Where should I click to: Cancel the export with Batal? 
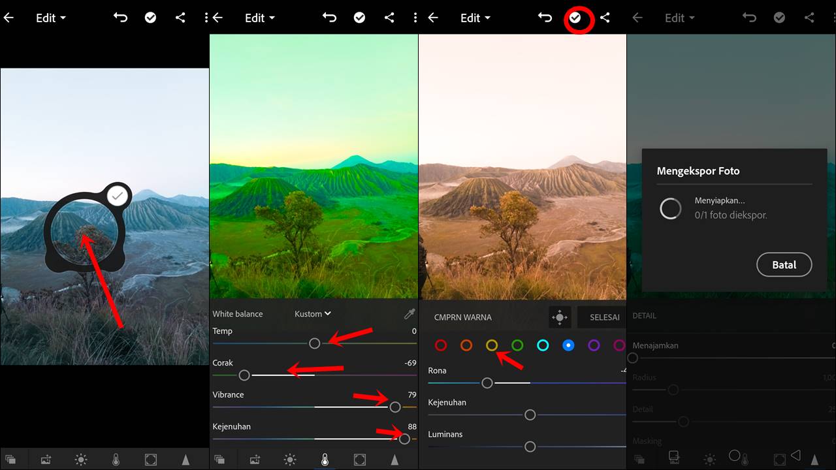(x=784, y=265)
